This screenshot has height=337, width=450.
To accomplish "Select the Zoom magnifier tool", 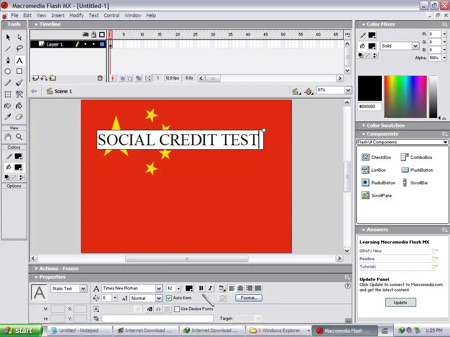I will click(19, 137).
